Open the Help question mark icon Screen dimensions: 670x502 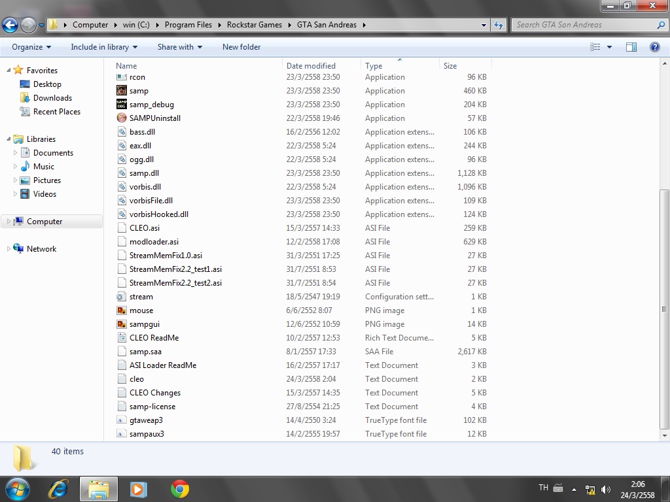(x=654, y=47)
